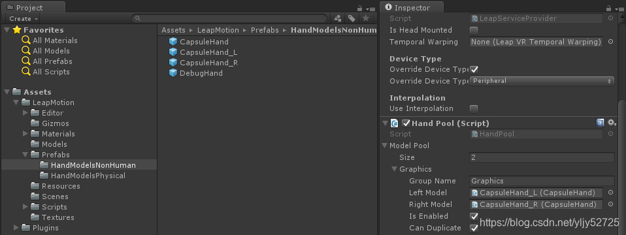Open object picker for HandPool script
This screenshot has width=626, height=235.
pos(610,134)
